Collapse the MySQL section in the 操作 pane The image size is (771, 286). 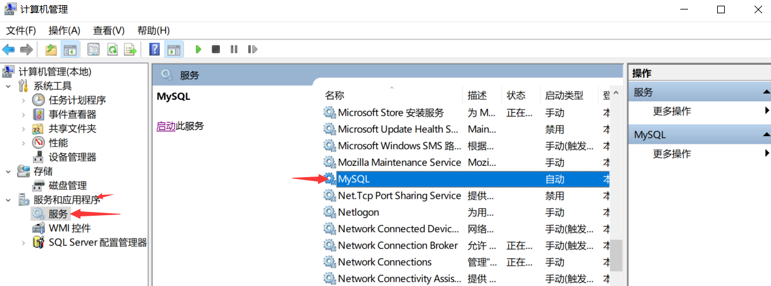tap(766, 135)
